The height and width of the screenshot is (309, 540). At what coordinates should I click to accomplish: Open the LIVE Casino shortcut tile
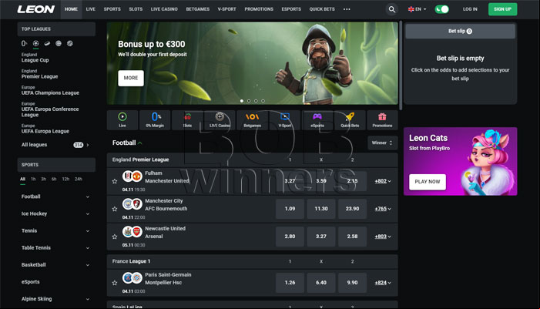coord(220,120)
